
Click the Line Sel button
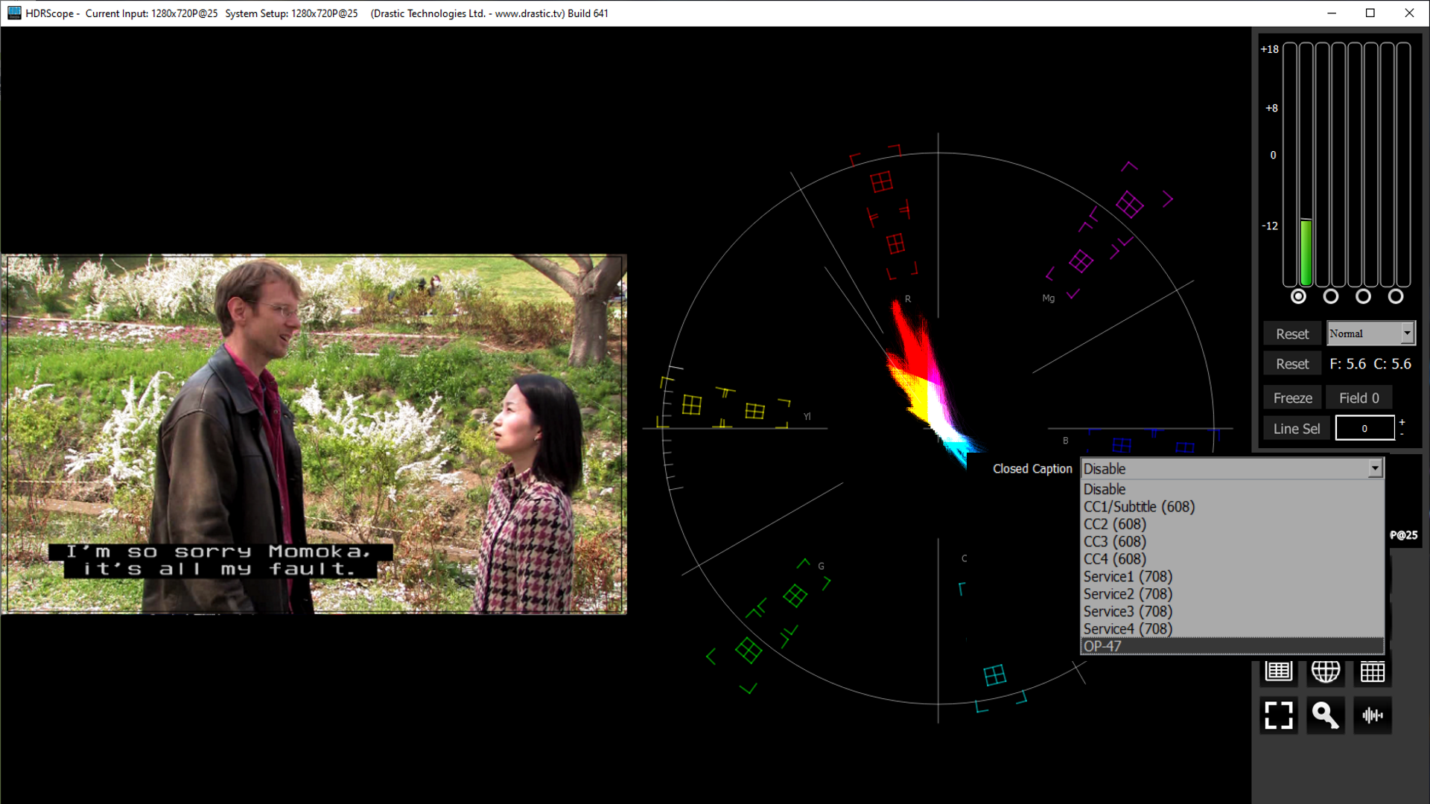(1296, 428)
